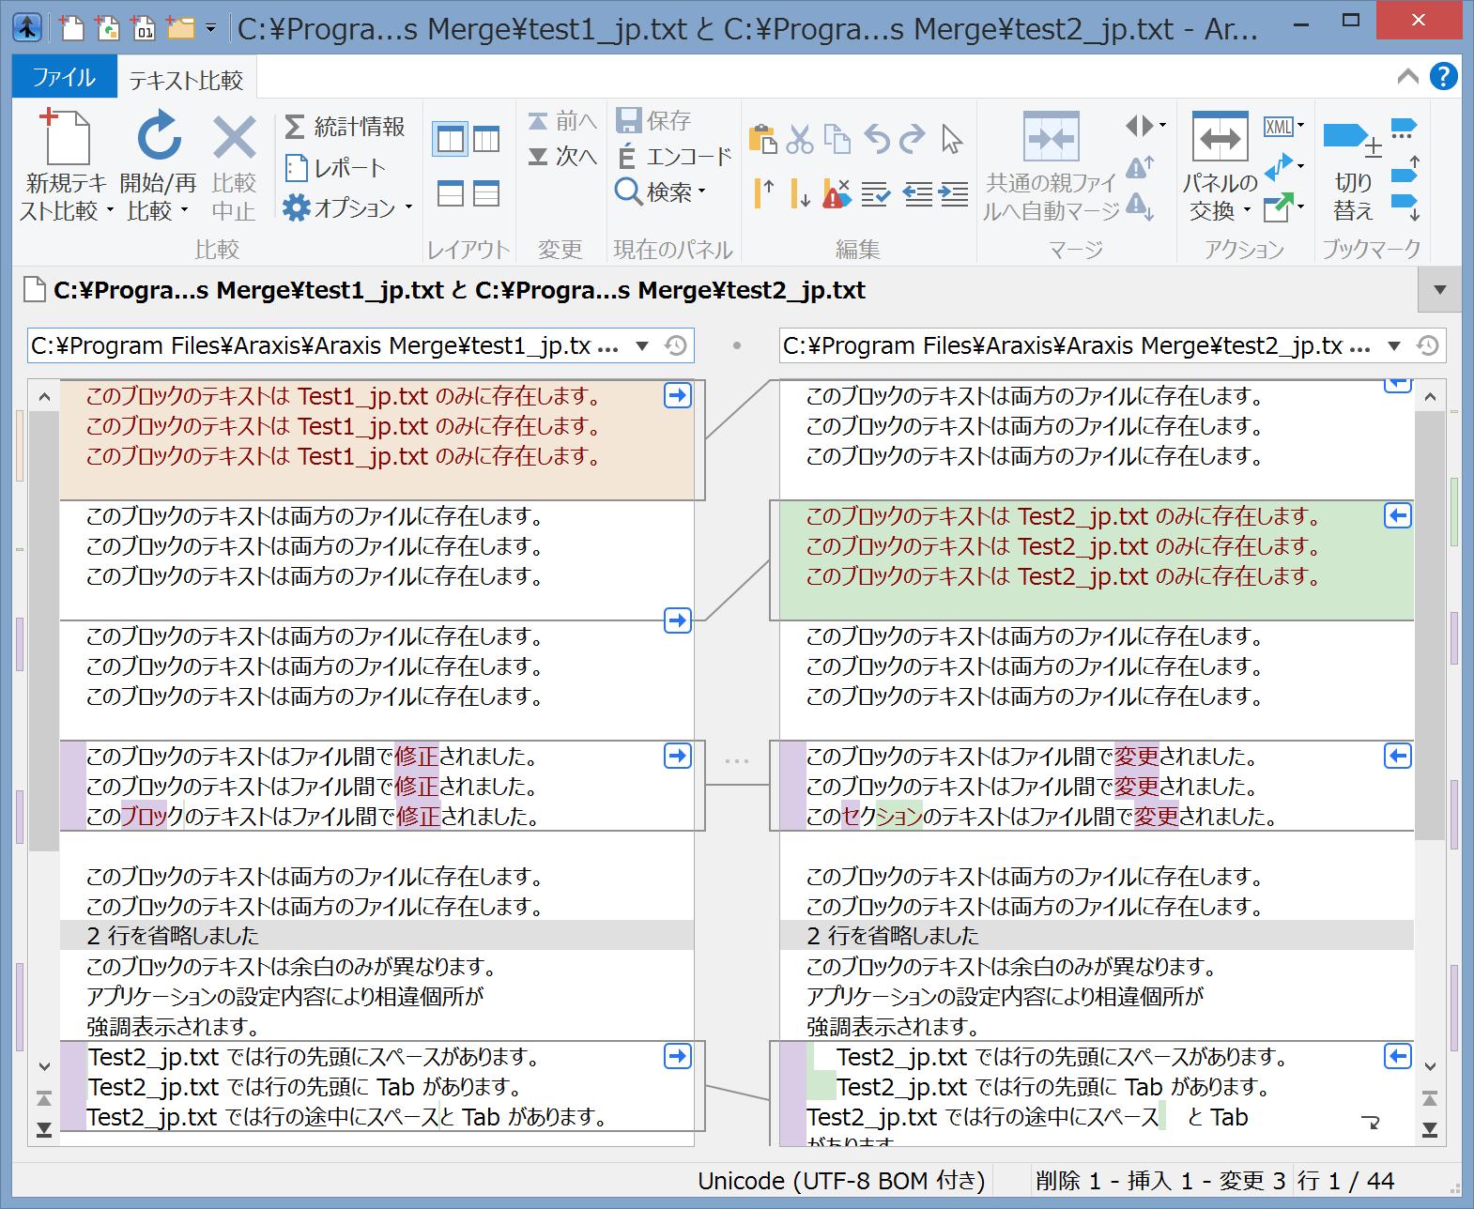Copy the Test1_jp.txt-only block to the right

tap(677, 395)
